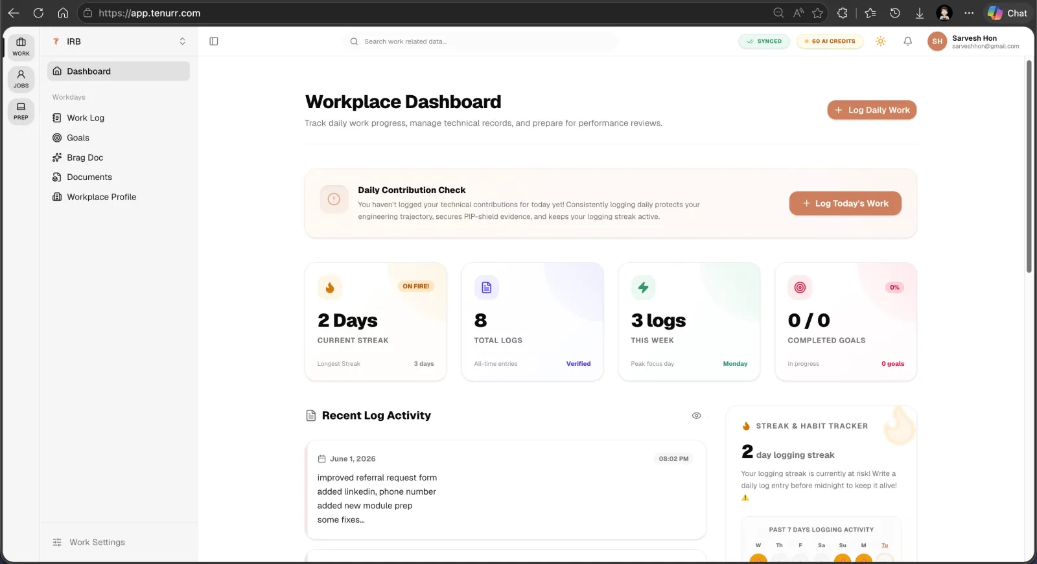Focus the Search work related data field
Screen dimensions: 1037x564
(480, 41)
